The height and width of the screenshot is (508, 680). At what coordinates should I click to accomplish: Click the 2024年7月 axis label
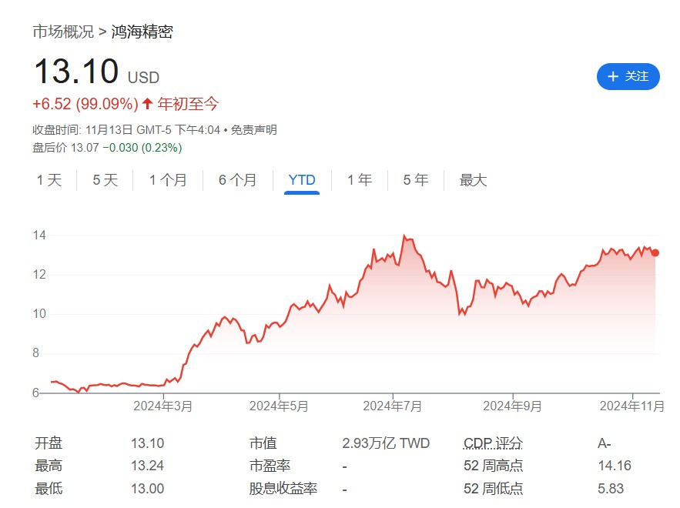pyautogui.click(x=393, y=406)
